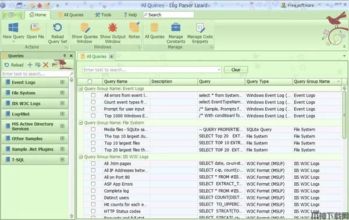The image size is (349, 220).
Task: Switch to the Home ribbon tab
Action: coord(37,15)
